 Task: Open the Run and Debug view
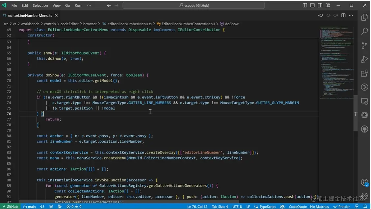pos(364,59)
